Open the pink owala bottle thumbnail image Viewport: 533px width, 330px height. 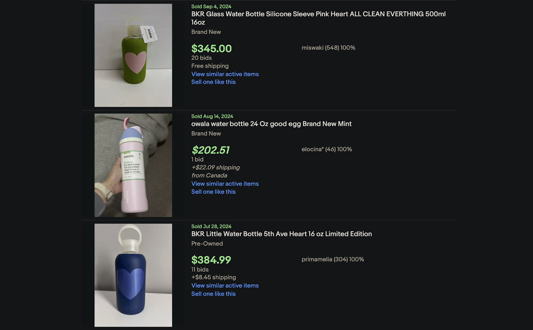tap(133, 165)
